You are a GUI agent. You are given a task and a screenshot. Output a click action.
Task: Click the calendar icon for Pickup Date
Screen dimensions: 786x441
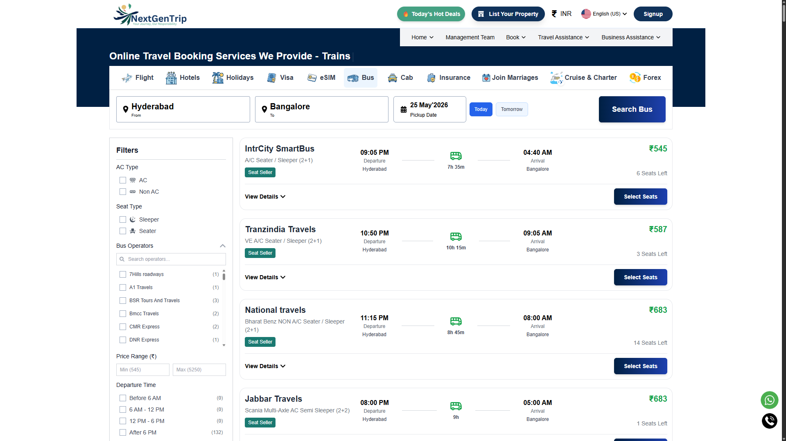[x=404, y=109]
